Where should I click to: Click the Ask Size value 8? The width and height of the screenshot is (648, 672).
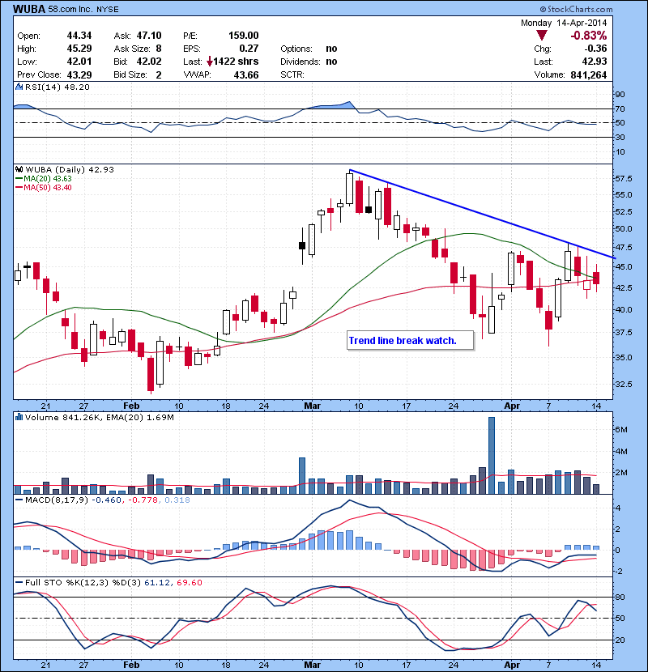pos(159,49)
